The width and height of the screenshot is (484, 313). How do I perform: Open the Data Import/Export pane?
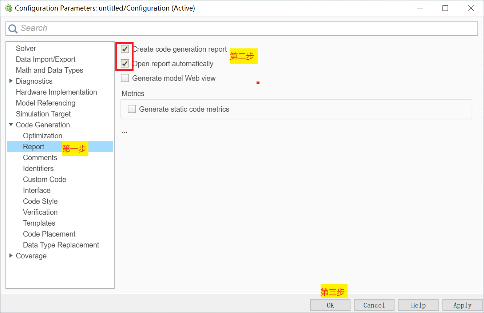[45, 59]
